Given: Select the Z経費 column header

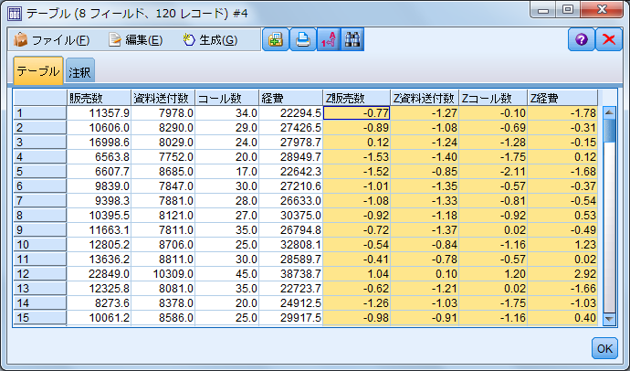Looking at the screenshot, I should pyautogui.click(x=562, y=98).
